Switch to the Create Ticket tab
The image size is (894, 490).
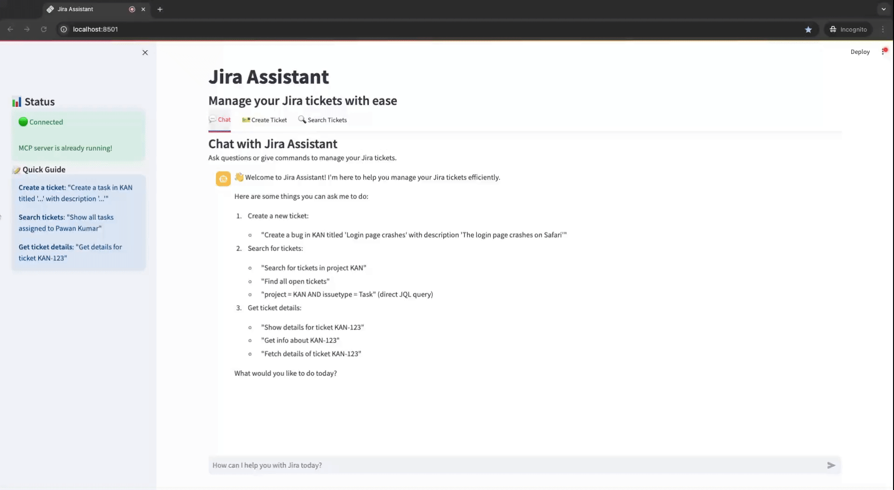pyautogui.click(x=264, y=119)
